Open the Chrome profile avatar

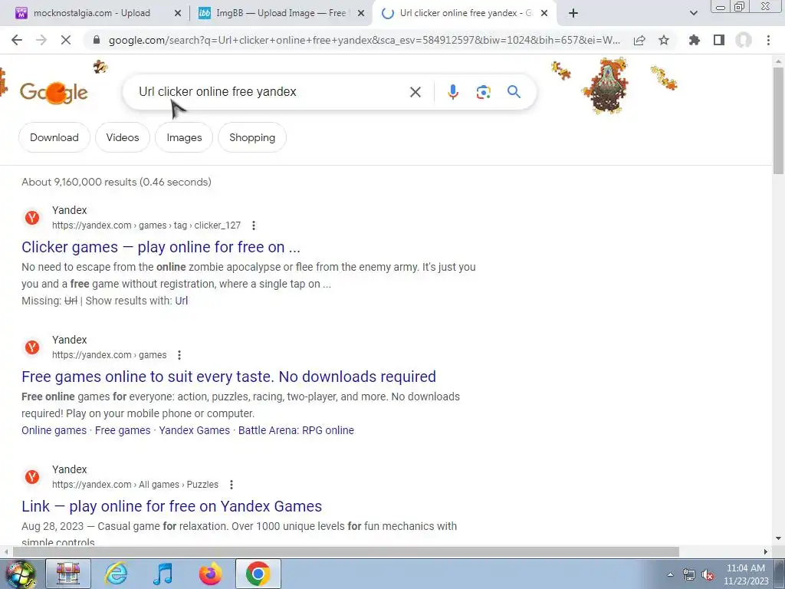[744, 40]
